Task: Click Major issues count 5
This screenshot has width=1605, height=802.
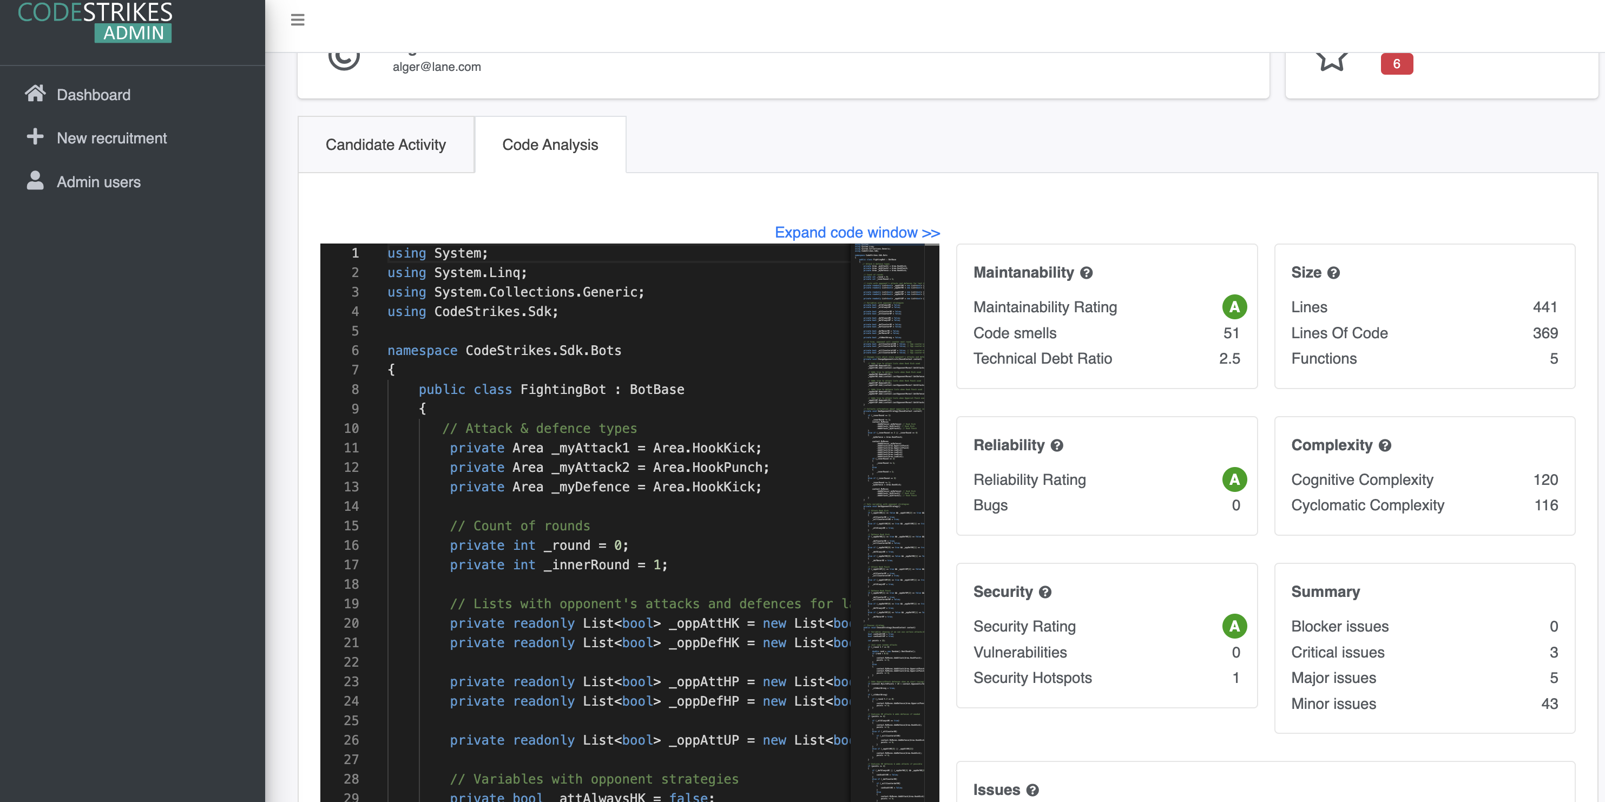Action: click(x=1554, y=678)
